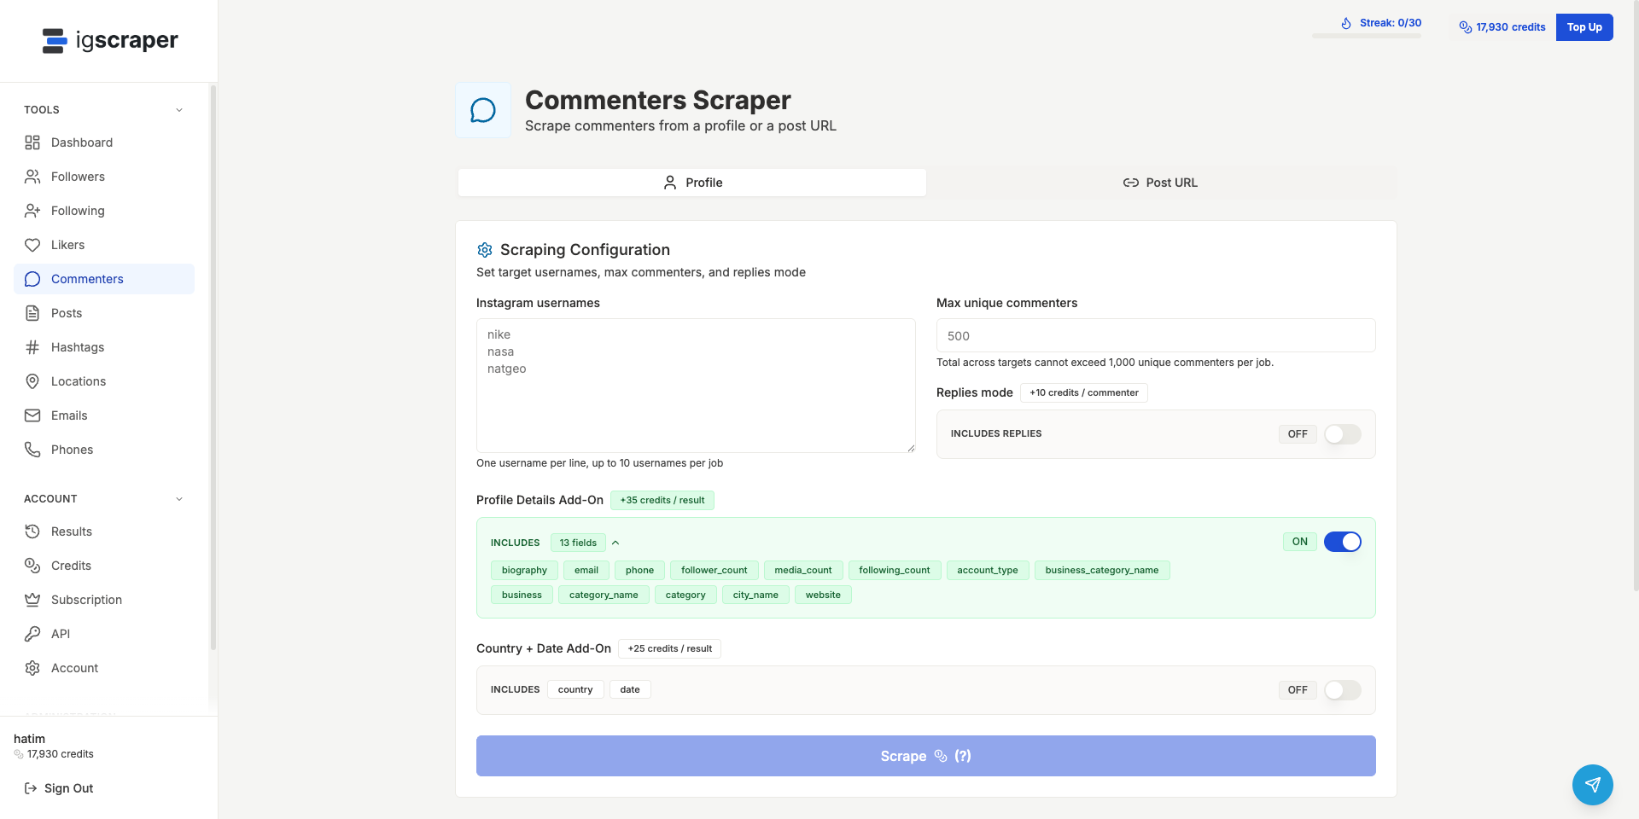Click the 17,930 credits link in header

coord(1502,27)
